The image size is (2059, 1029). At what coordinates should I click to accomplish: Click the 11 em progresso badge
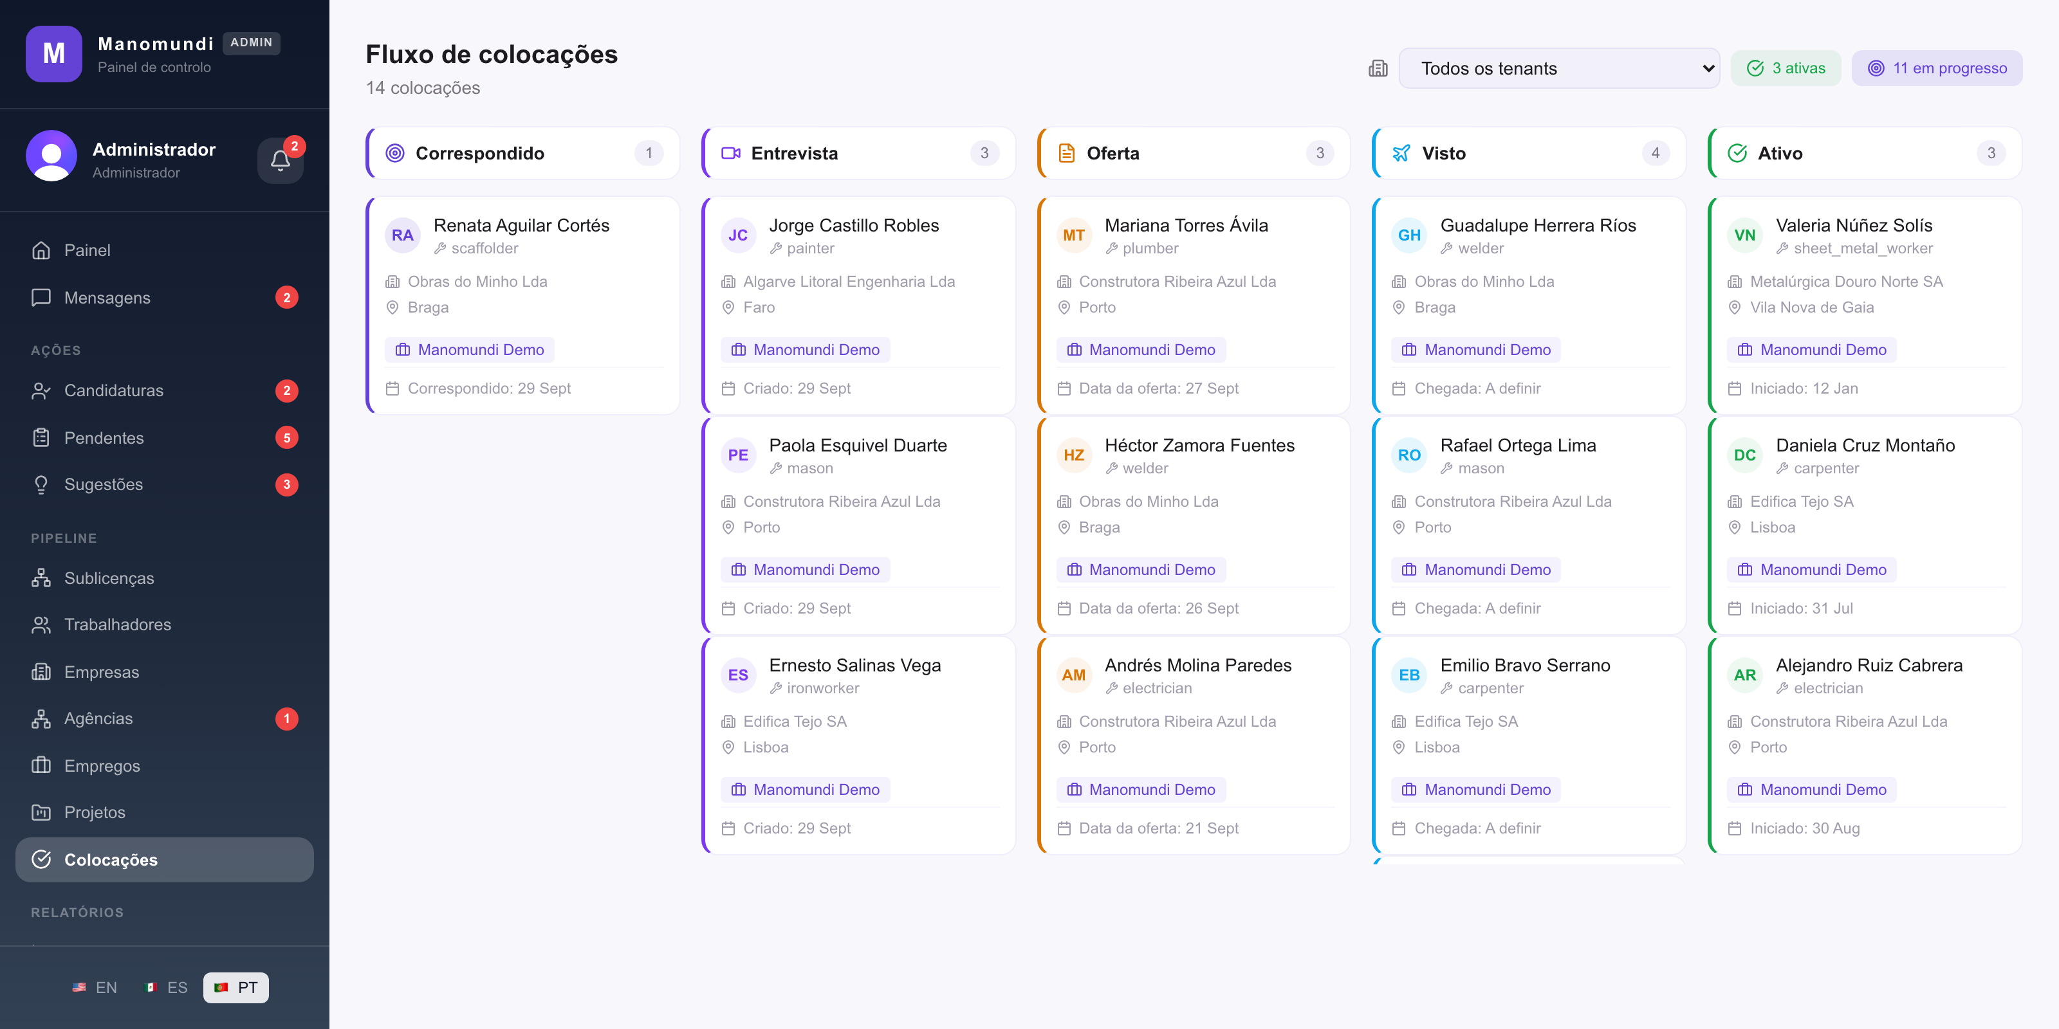click(1937, 69)
